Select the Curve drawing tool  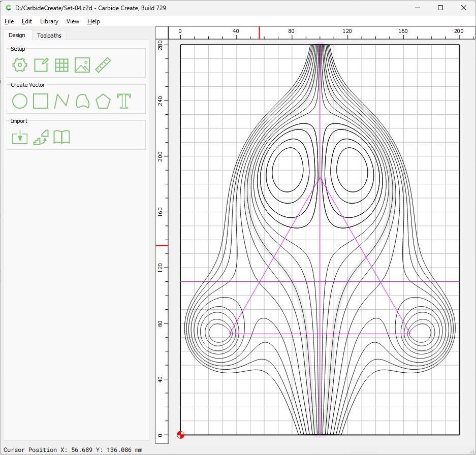tap(82, 101)
